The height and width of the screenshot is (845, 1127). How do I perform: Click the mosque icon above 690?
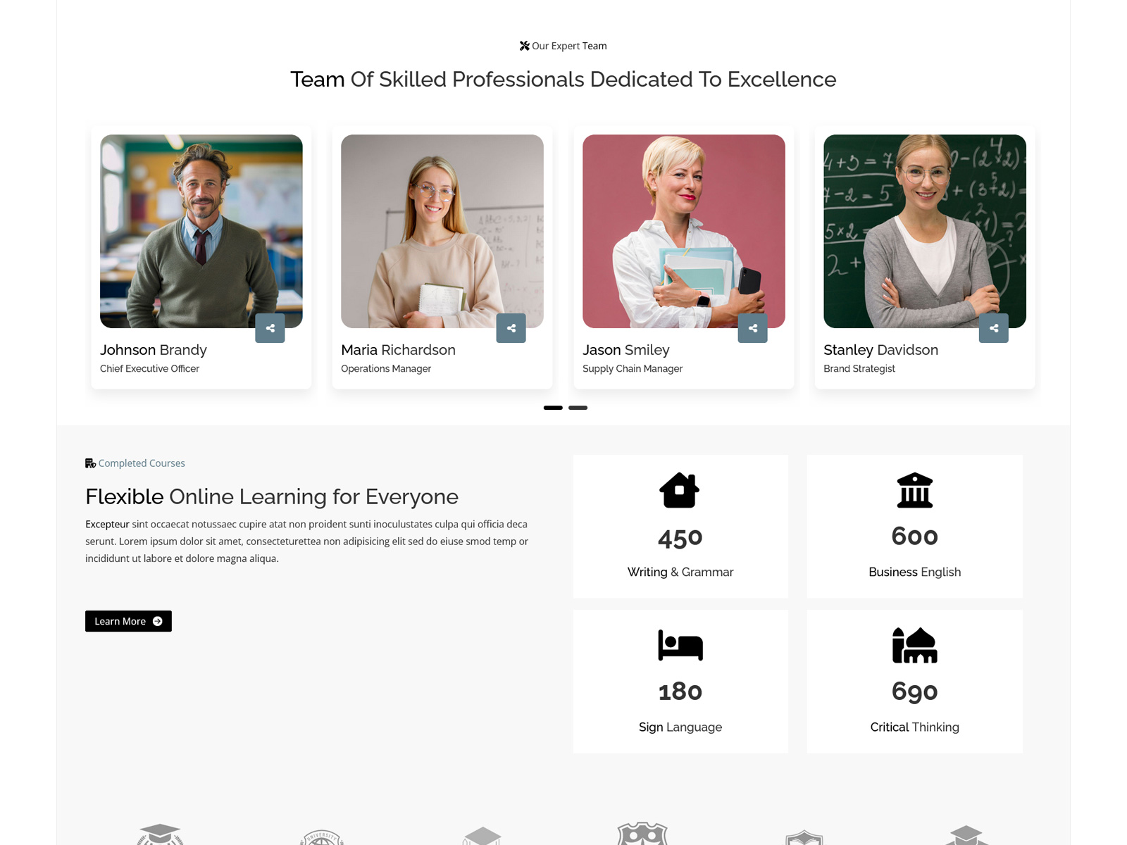[915, 645]
